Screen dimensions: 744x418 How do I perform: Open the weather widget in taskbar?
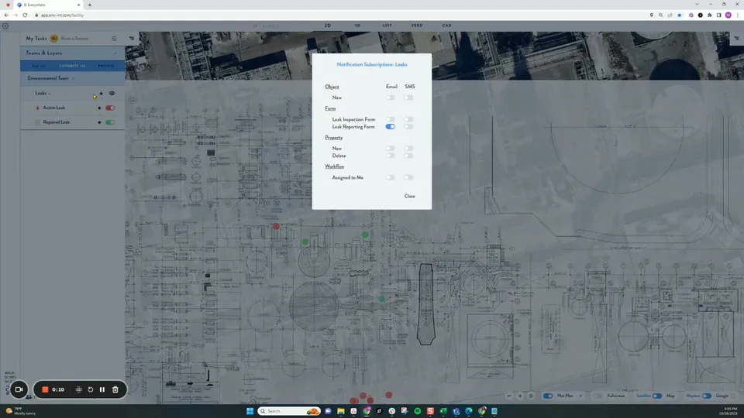click(21, 411)
